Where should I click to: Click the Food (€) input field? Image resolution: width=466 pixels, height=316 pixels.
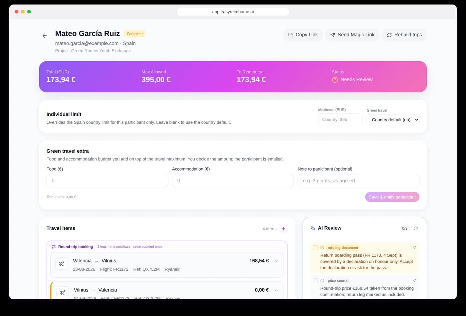[107, 181]
